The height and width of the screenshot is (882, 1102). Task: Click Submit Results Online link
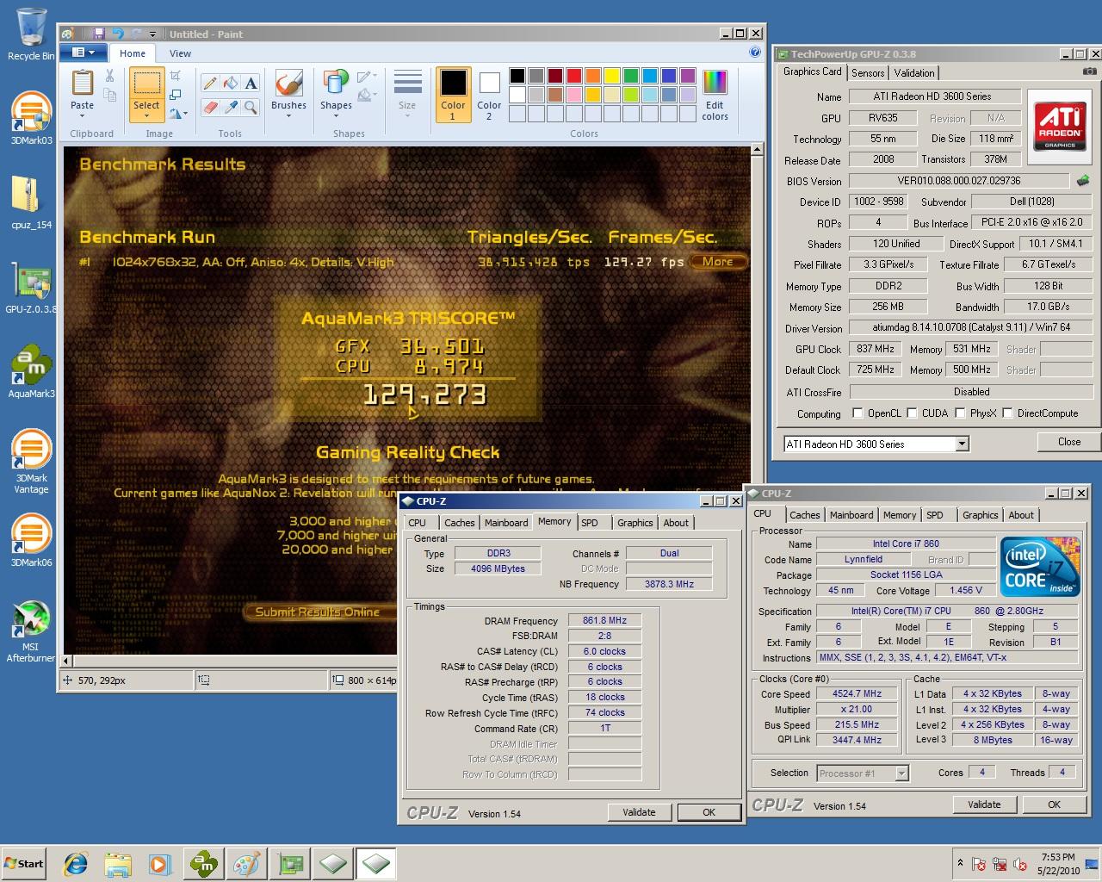(x=318, y=612)
